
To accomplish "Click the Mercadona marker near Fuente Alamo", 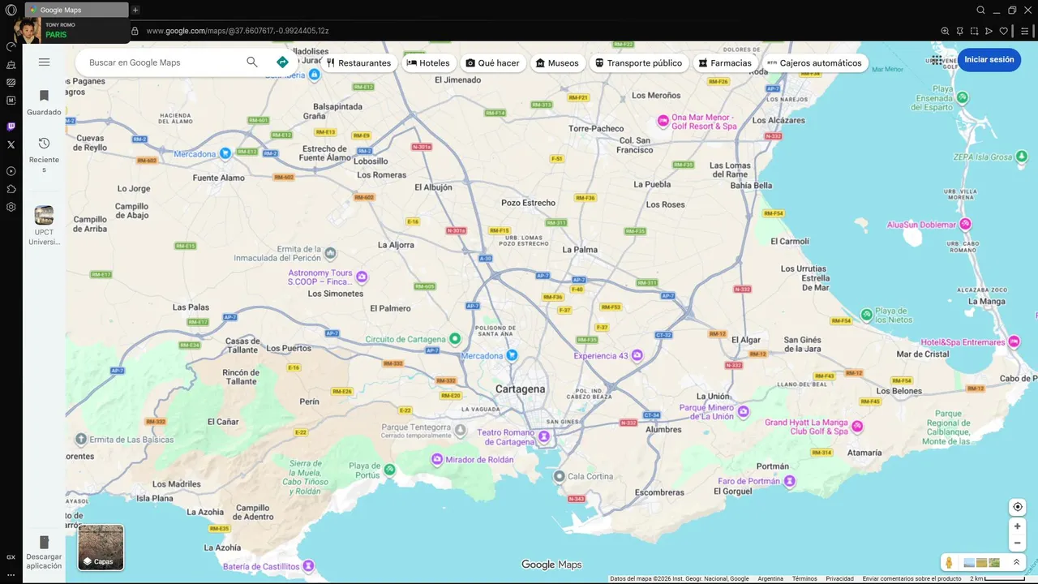I will coord(225,153).
